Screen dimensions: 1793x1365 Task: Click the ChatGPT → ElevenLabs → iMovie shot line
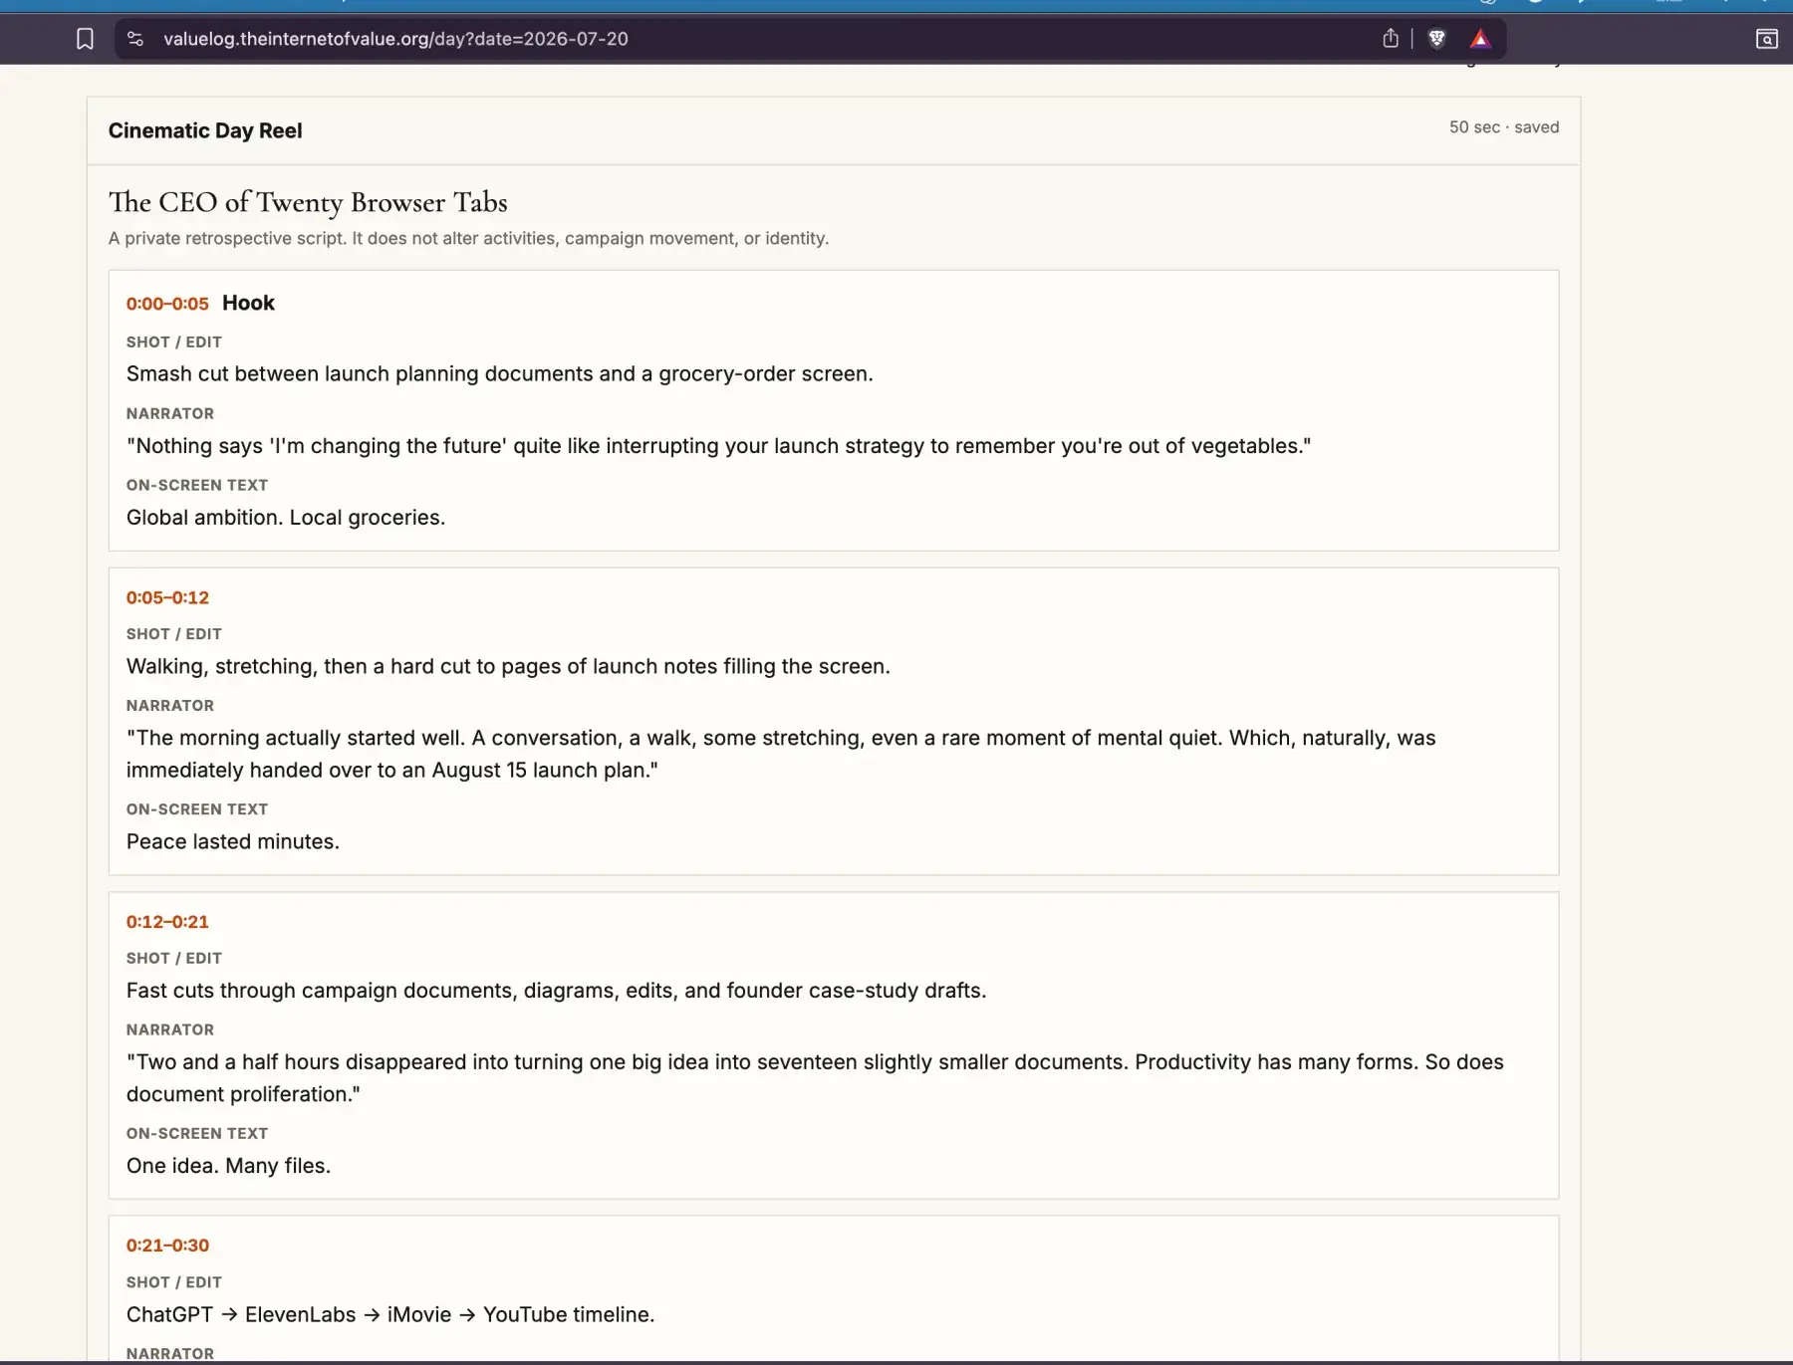390,1315
